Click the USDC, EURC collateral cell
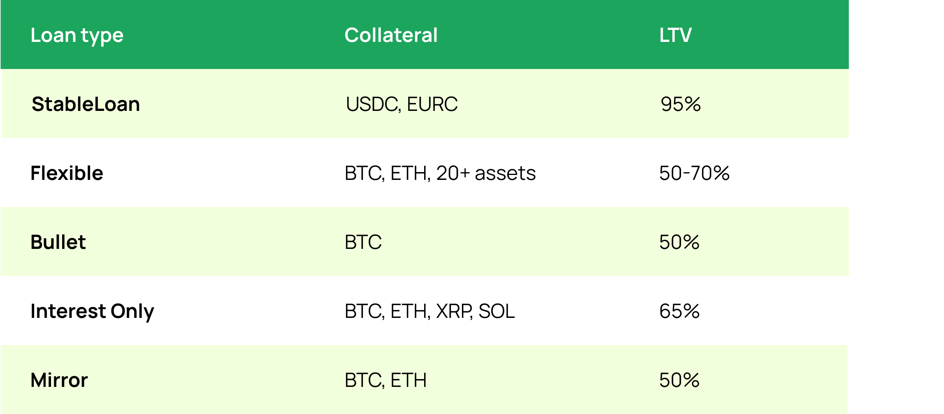The image size is (944, 414). click(402, 104)
